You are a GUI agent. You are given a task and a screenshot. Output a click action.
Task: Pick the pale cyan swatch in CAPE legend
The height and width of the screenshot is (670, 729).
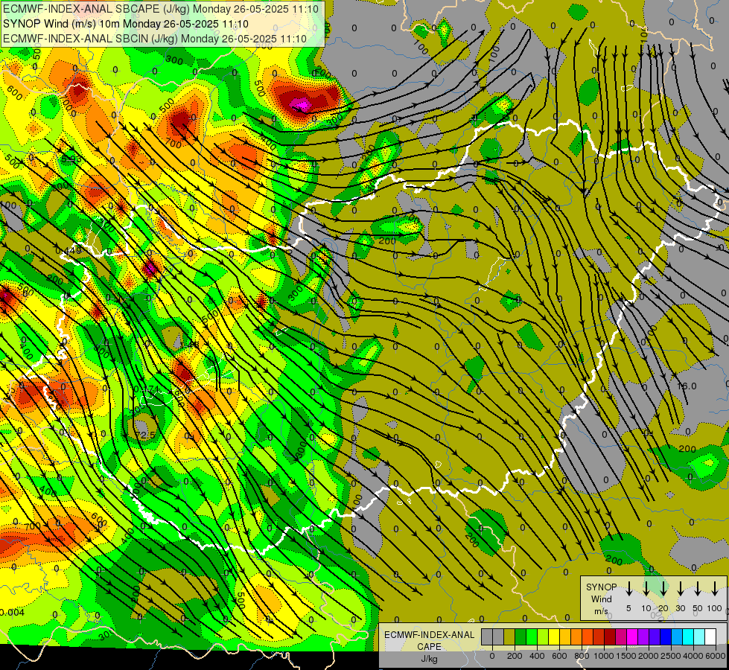698,636
